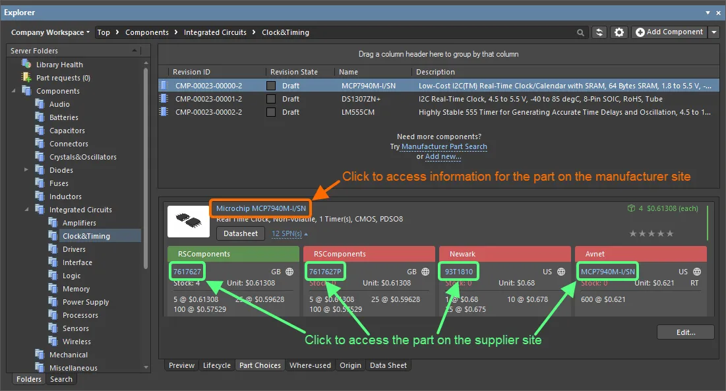Open the Fuses folder icon

(40, 183)
